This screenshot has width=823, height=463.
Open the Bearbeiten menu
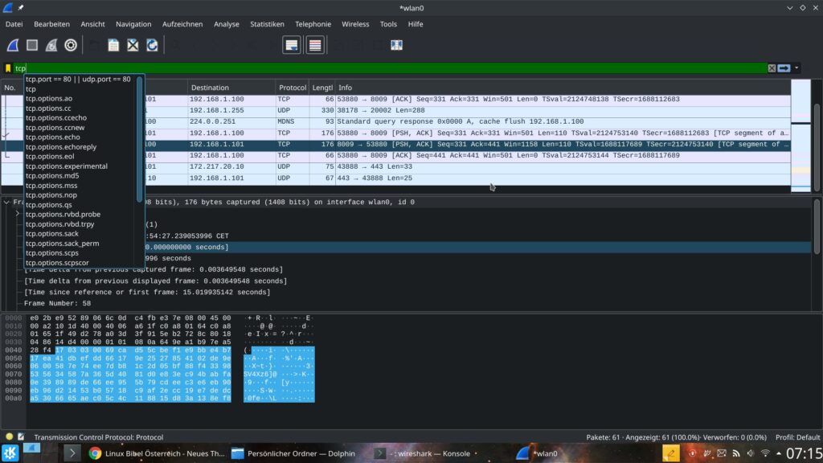[51, 24]
